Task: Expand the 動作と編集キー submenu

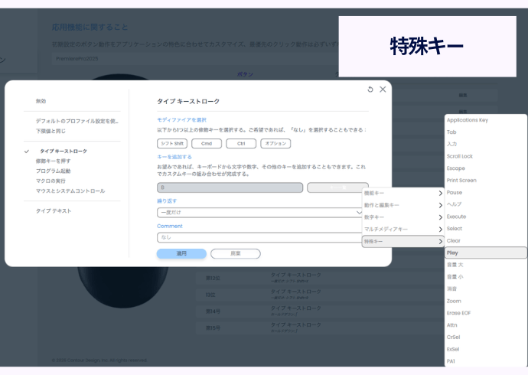Action: coord(403,205)
